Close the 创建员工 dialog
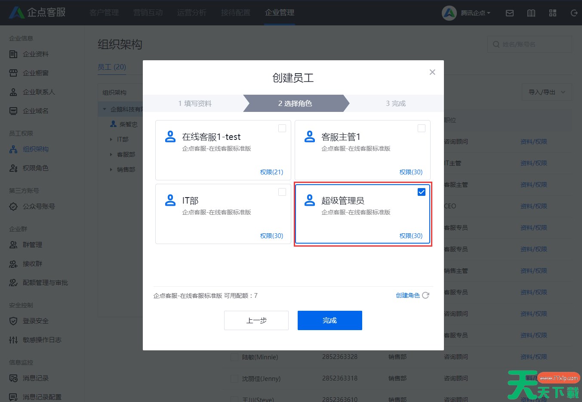 click(x=432, y=72)
